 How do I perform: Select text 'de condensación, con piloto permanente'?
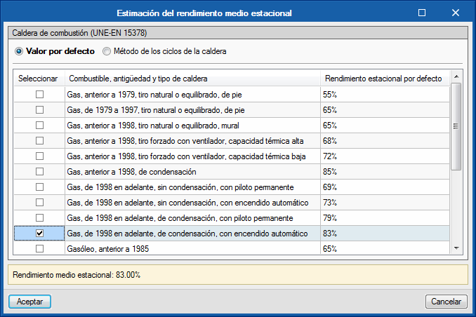225,218
